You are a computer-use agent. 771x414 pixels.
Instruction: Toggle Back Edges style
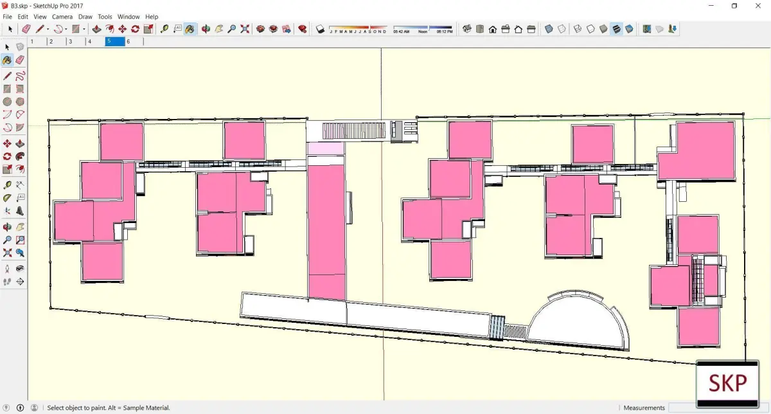click(562, 29)
